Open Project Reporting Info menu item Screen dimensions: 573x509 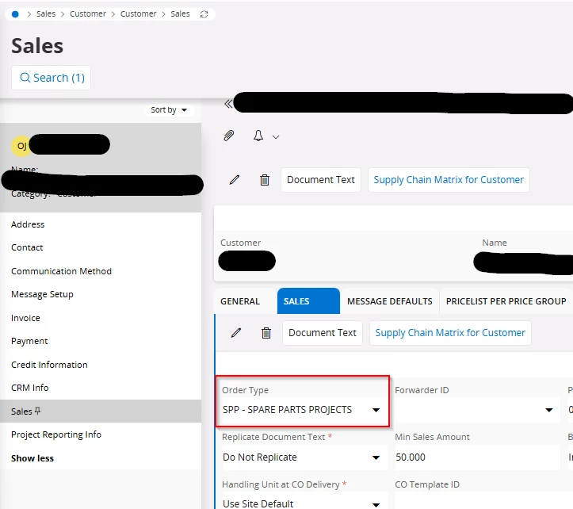[101, 434]
